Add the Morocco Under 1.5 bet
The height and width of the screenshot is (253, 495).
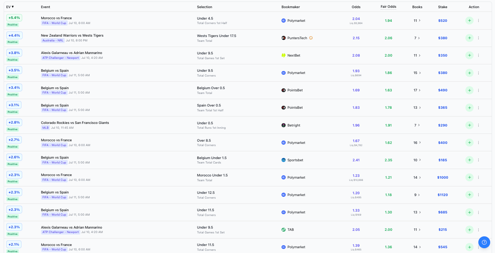tap(469, 178)
